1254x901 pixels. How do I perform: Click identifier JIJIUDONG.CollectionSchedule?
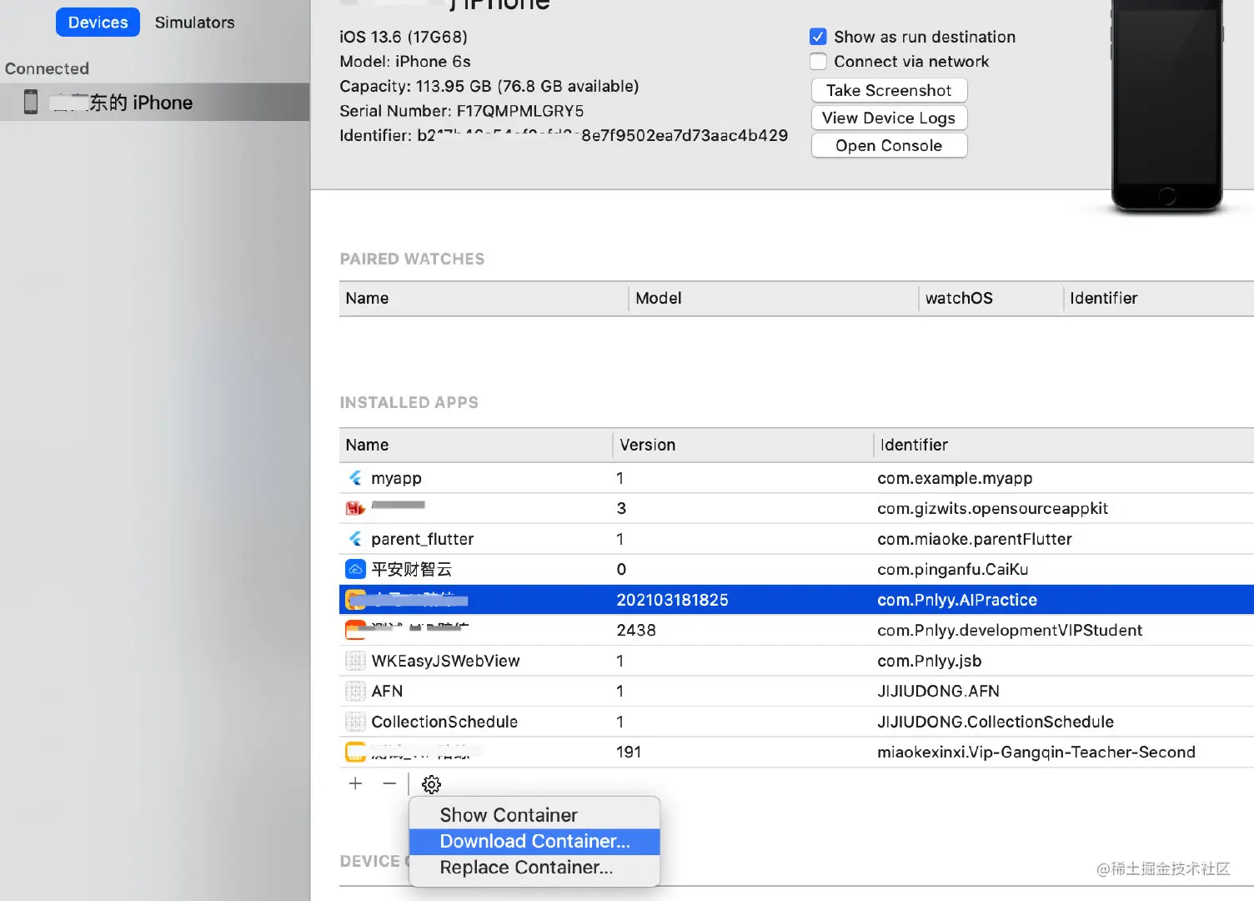[x=996, y=722]
